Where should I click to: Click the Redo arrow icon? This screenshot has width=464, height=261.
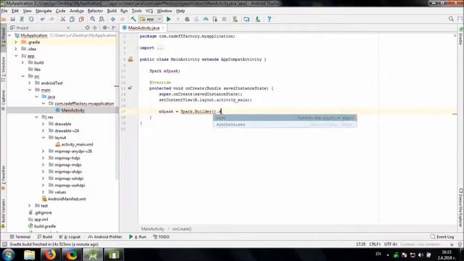(x=51, y=20)
